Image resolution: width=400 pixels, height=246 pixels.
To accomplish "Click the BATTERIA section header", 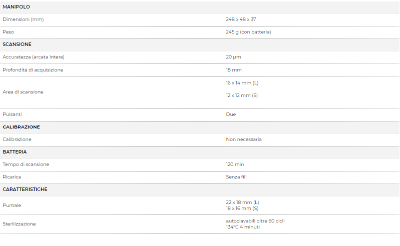I will [x=15, y=152].
